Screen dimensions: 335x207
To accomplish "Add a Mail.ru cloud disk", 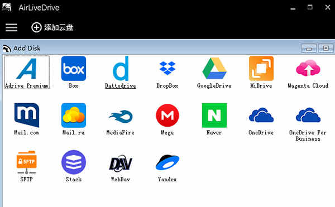I will pyautogui.click(x=74, y=115).
